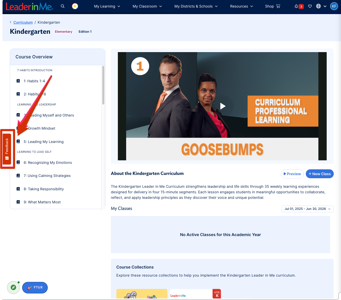The width and height of the screenshot is (341, 300).
Task: Click the 7 HABITS INTRODUCTION section label
Action: pyautogui.click(x=35, y=70)
